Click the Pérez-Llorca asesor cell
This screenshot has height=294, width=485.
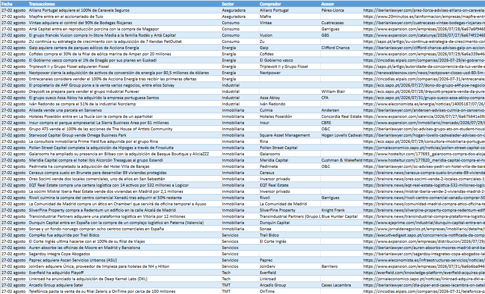pos(342,10)
